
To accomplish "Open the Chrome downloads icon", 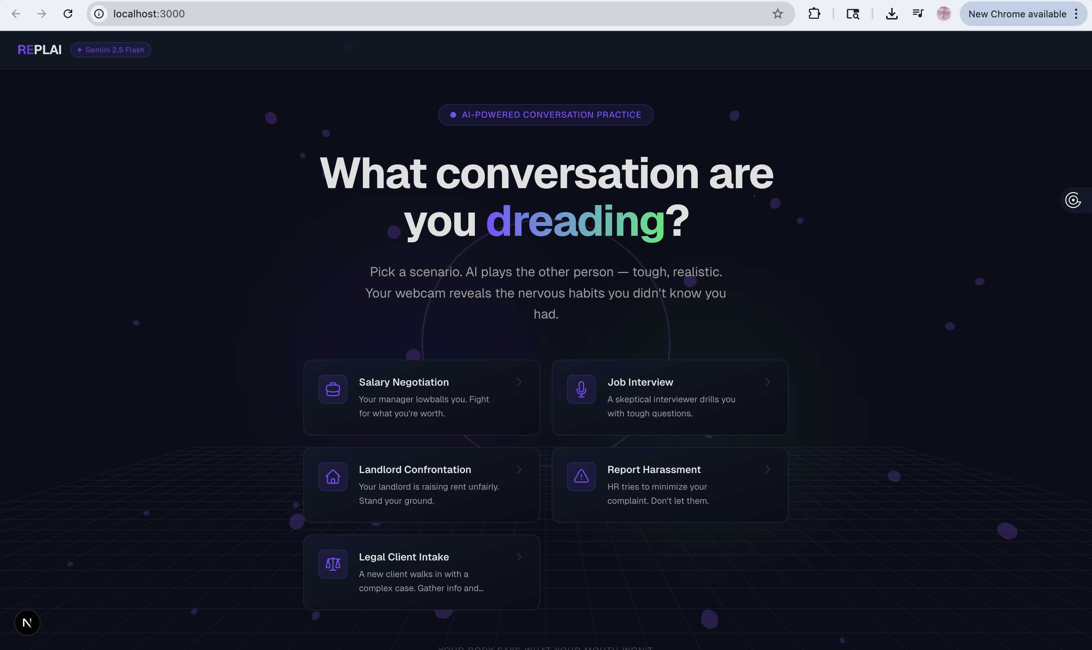I will (x=891, y=14).
